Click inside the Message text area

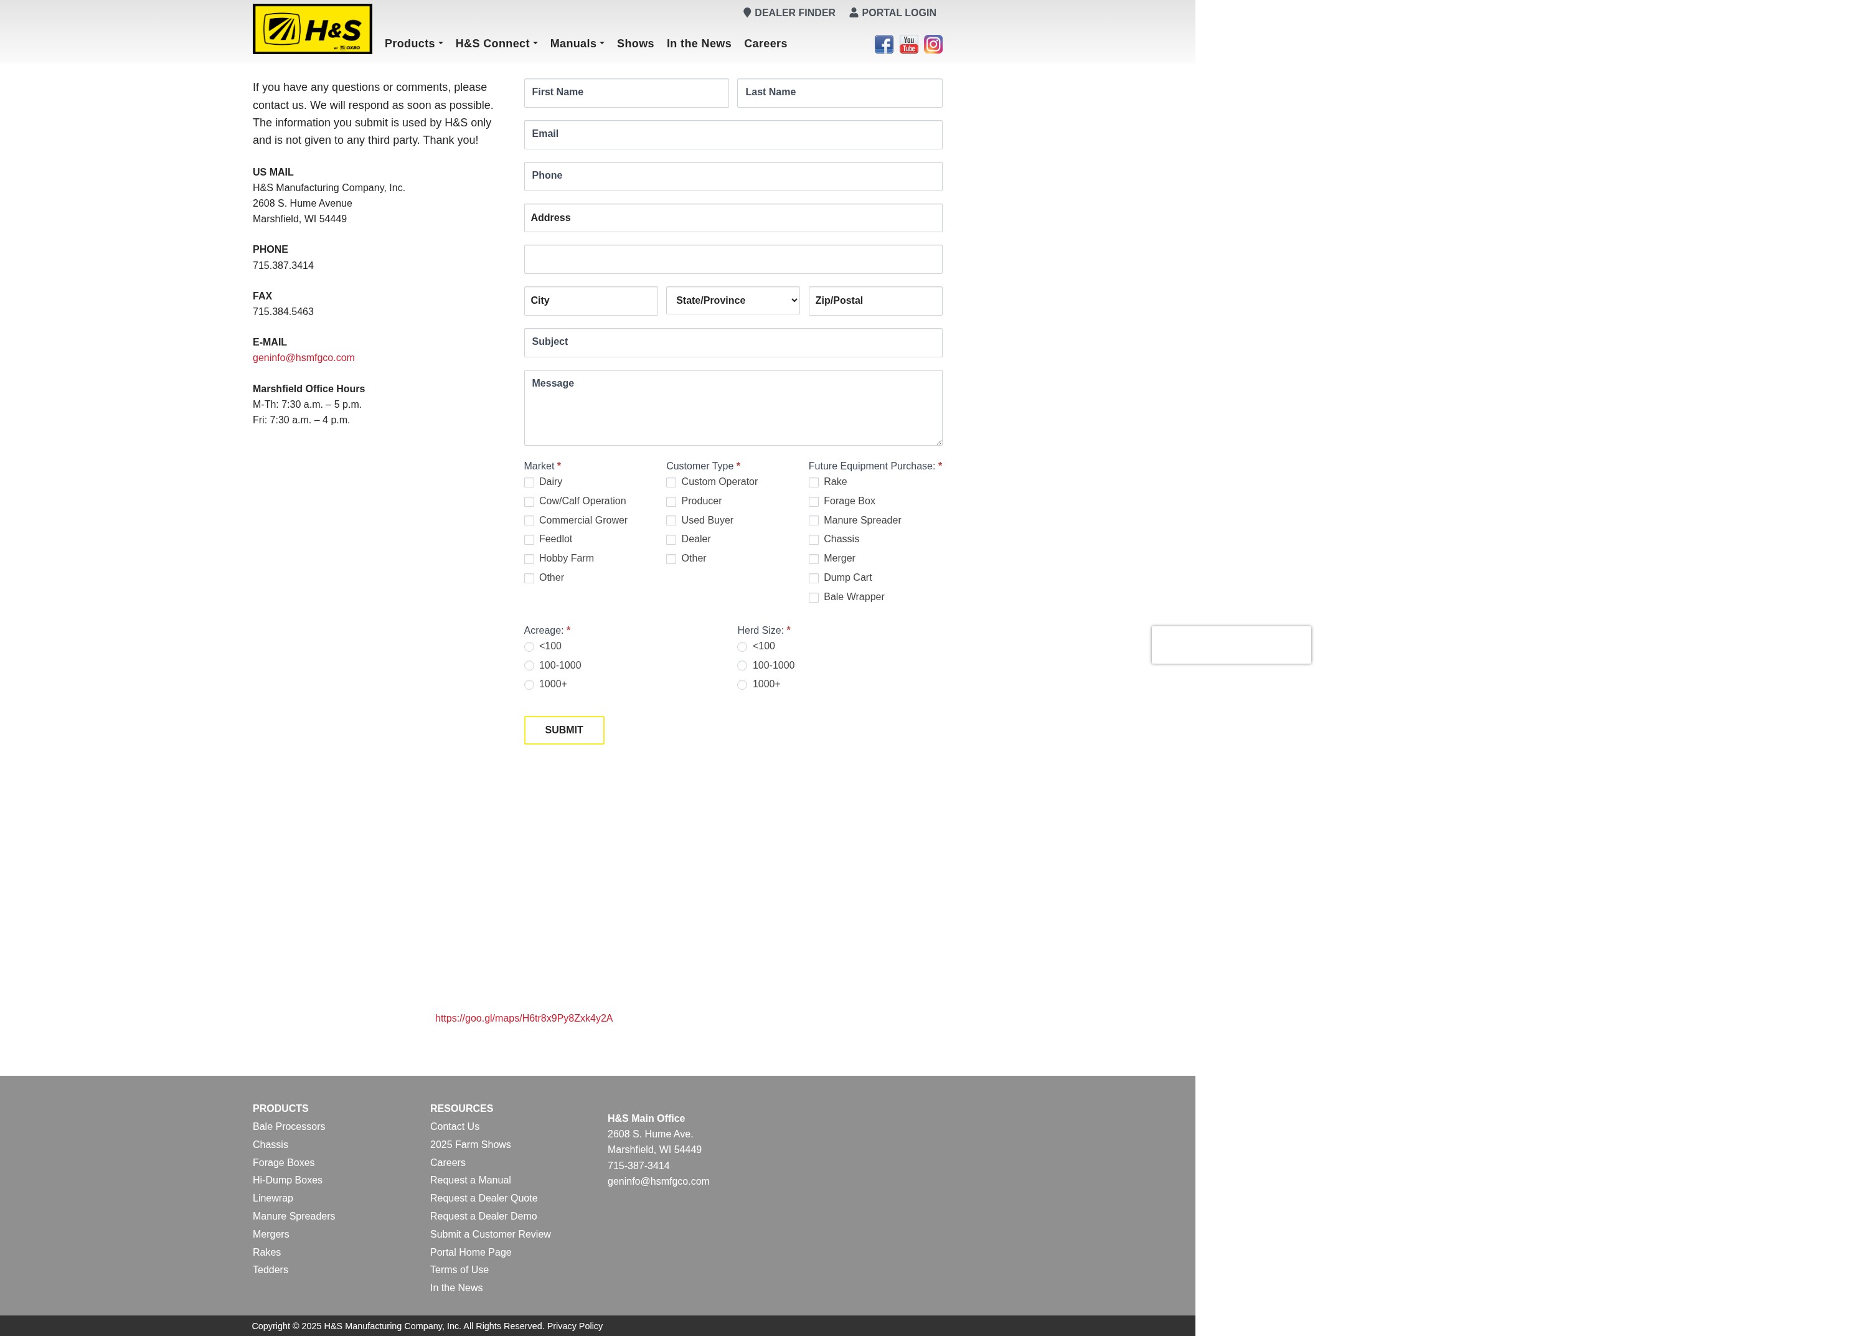733,408
